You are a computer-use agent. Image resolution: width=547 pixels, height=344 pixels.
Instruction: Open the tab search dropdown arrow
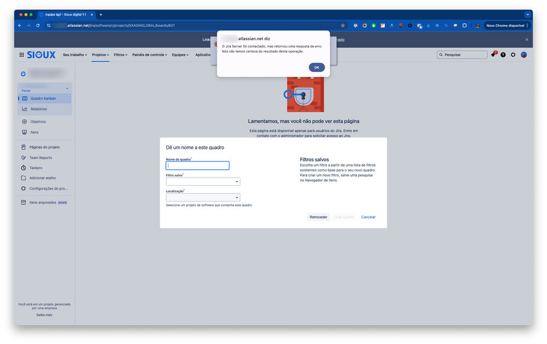click(x=527, y=15)
